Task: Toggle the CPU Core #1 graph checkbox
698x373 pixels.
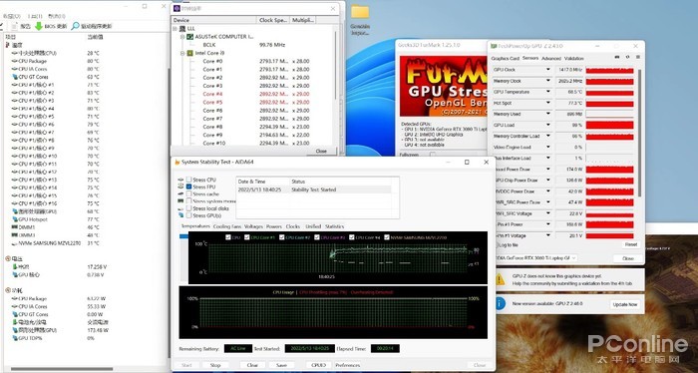Action: (x=247, y=237)
